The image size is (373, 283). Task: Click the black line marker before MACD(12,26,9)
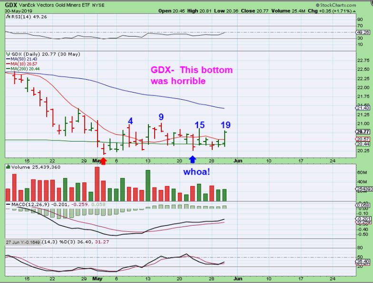pos(9,204)
